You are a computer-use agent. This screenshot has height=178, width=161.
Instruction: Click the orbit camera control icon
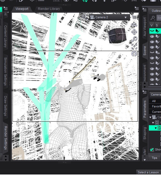pos(134,25)
